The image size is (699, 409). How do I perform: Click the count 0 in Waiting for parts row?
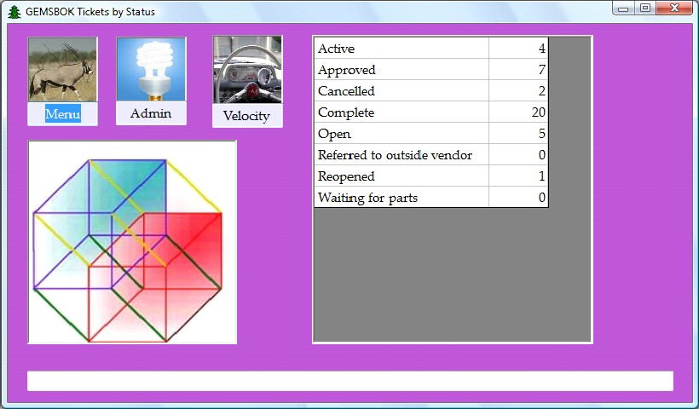518,198
